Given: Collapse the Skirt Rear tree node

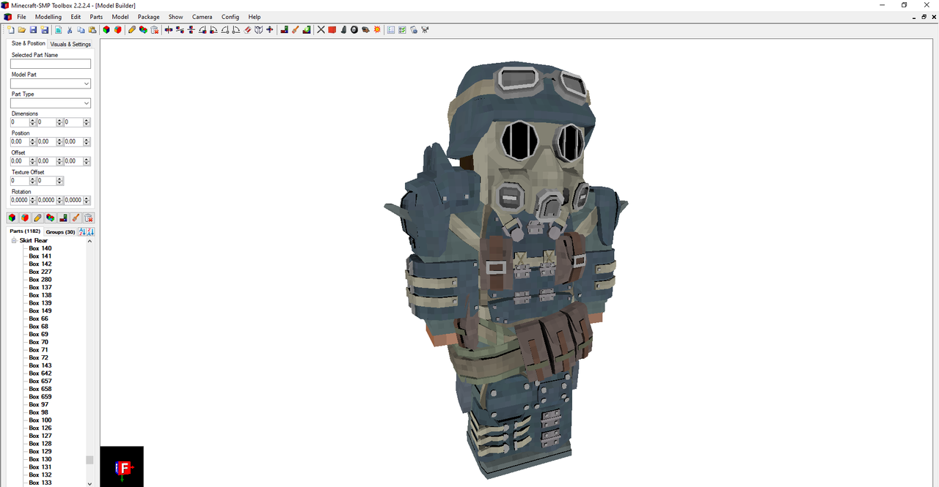Looking at the screenshot, I should (x=14, y=240).
